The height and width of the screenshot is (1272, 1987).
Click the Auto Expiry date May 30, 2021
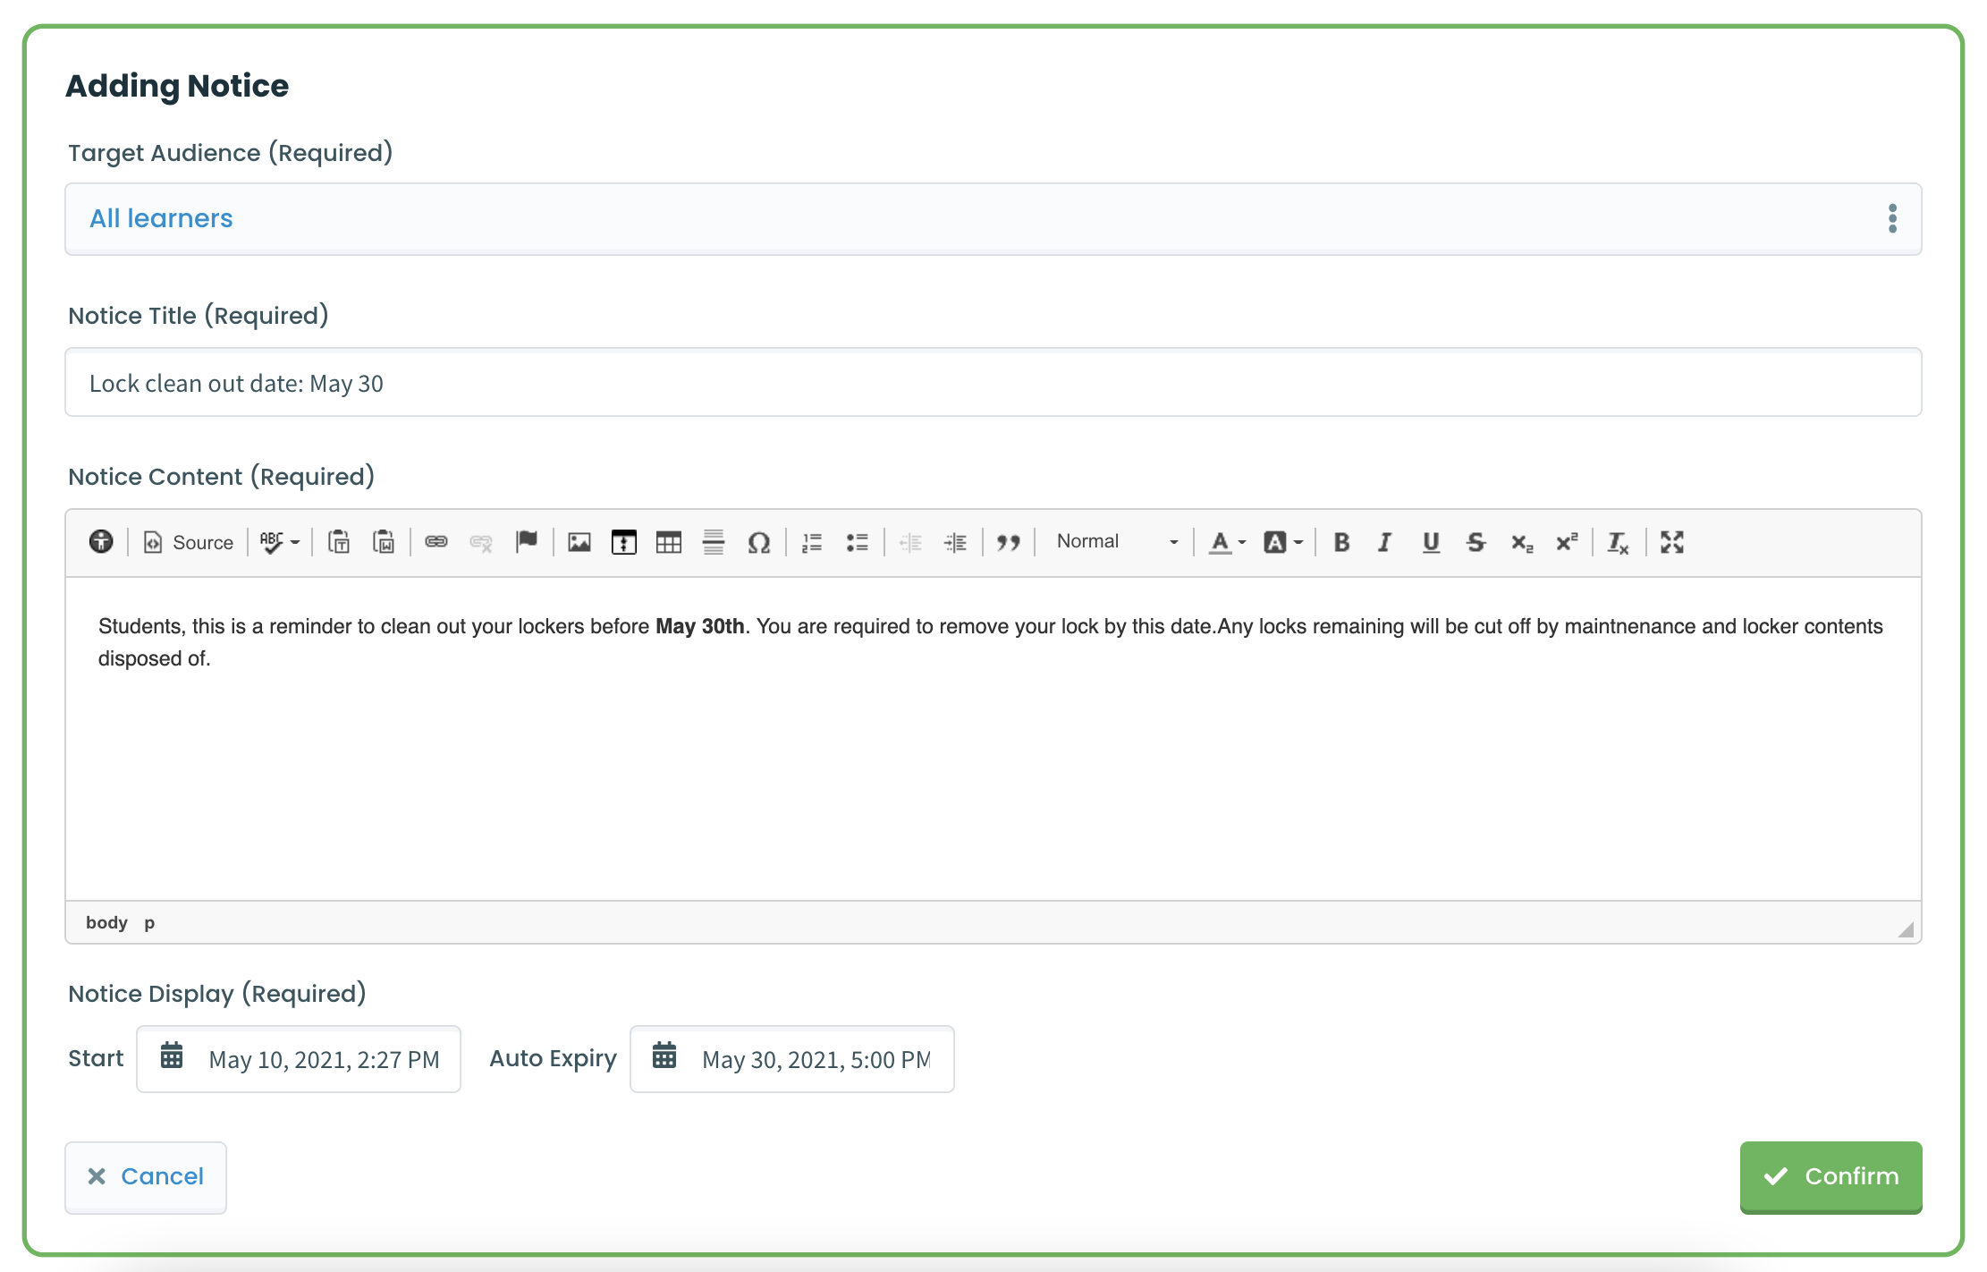coord(816,1060)
